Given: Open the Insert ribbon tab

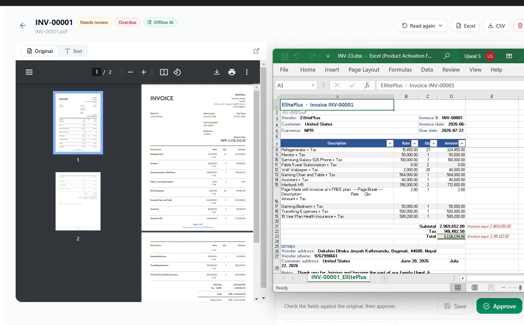Looking at the screenshot, I should [332, 70].
